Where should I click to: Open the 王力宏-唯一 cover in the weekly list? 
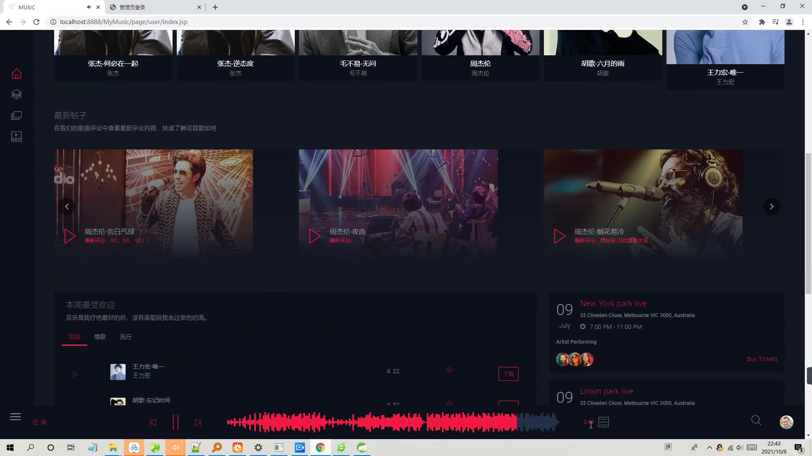[118, 372]
